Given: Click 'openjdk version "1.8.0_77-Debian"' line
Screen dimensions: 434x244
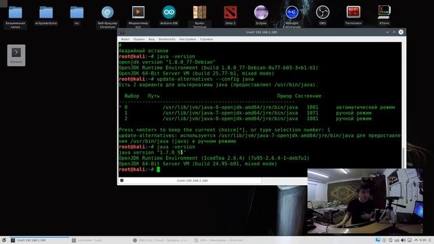Looking at the screenshot, I should [167, 62].
